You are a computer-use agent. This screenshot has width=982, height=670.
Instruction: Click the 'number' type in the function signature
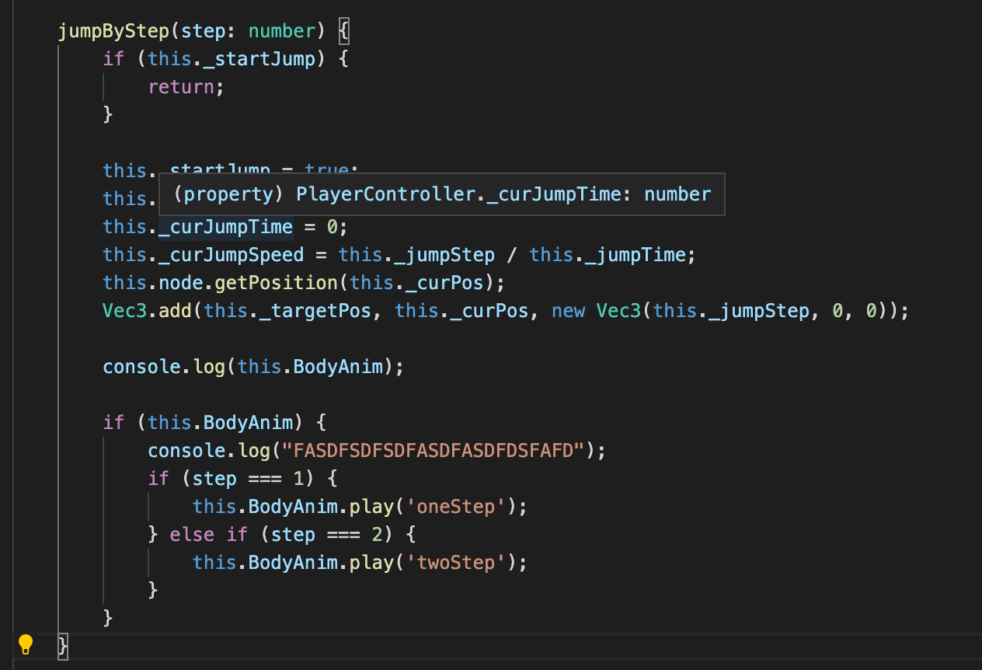pyautogui.click(x=283, y=32)
